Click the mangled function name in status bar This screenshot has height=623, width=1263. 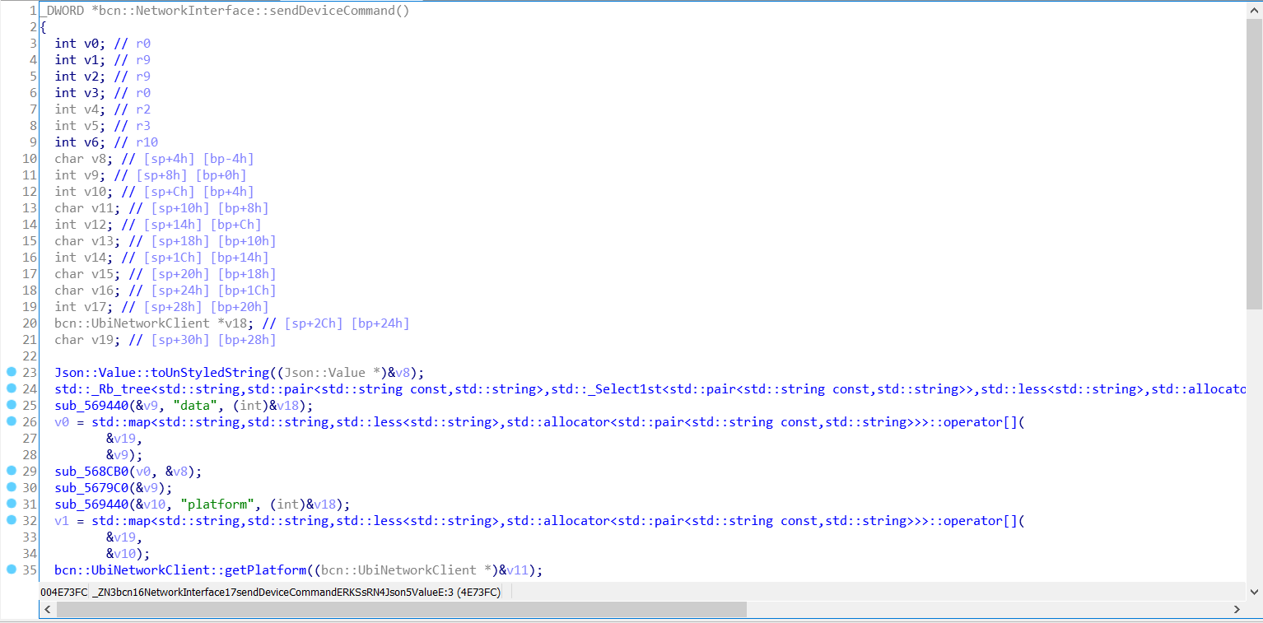(296, 593)
